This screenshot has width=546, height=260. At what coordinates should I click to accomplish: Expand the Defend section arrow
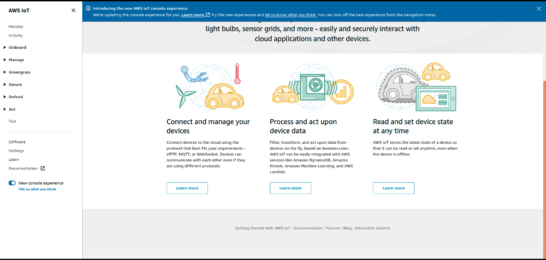[5, 97]
